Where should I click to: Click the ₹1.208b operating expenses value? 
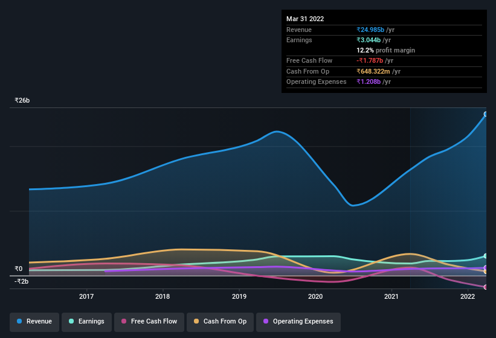(x=369, y=82)
